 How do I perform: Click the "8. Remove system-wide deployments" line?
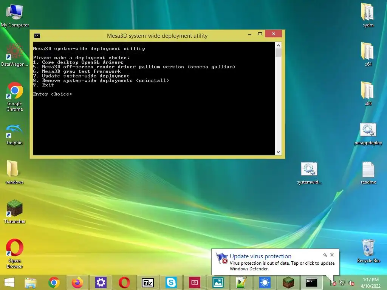click(x=101, y=80)
